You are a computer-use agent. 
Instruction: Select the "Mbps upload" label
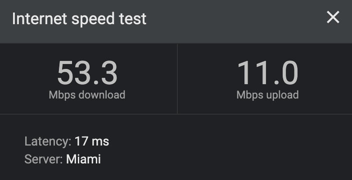(267, 95)
